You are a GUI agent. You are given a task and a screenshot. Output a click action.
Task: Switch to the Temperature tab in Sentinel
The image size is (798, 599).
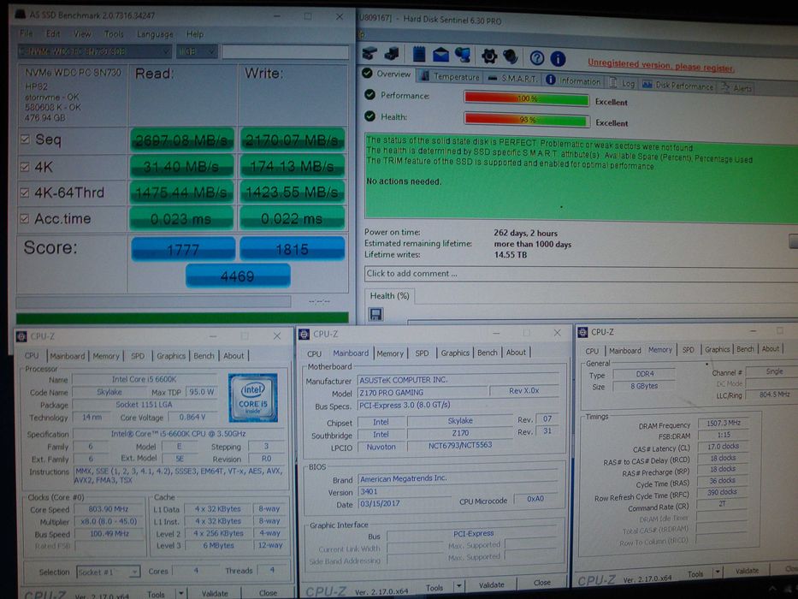[450, 76]
